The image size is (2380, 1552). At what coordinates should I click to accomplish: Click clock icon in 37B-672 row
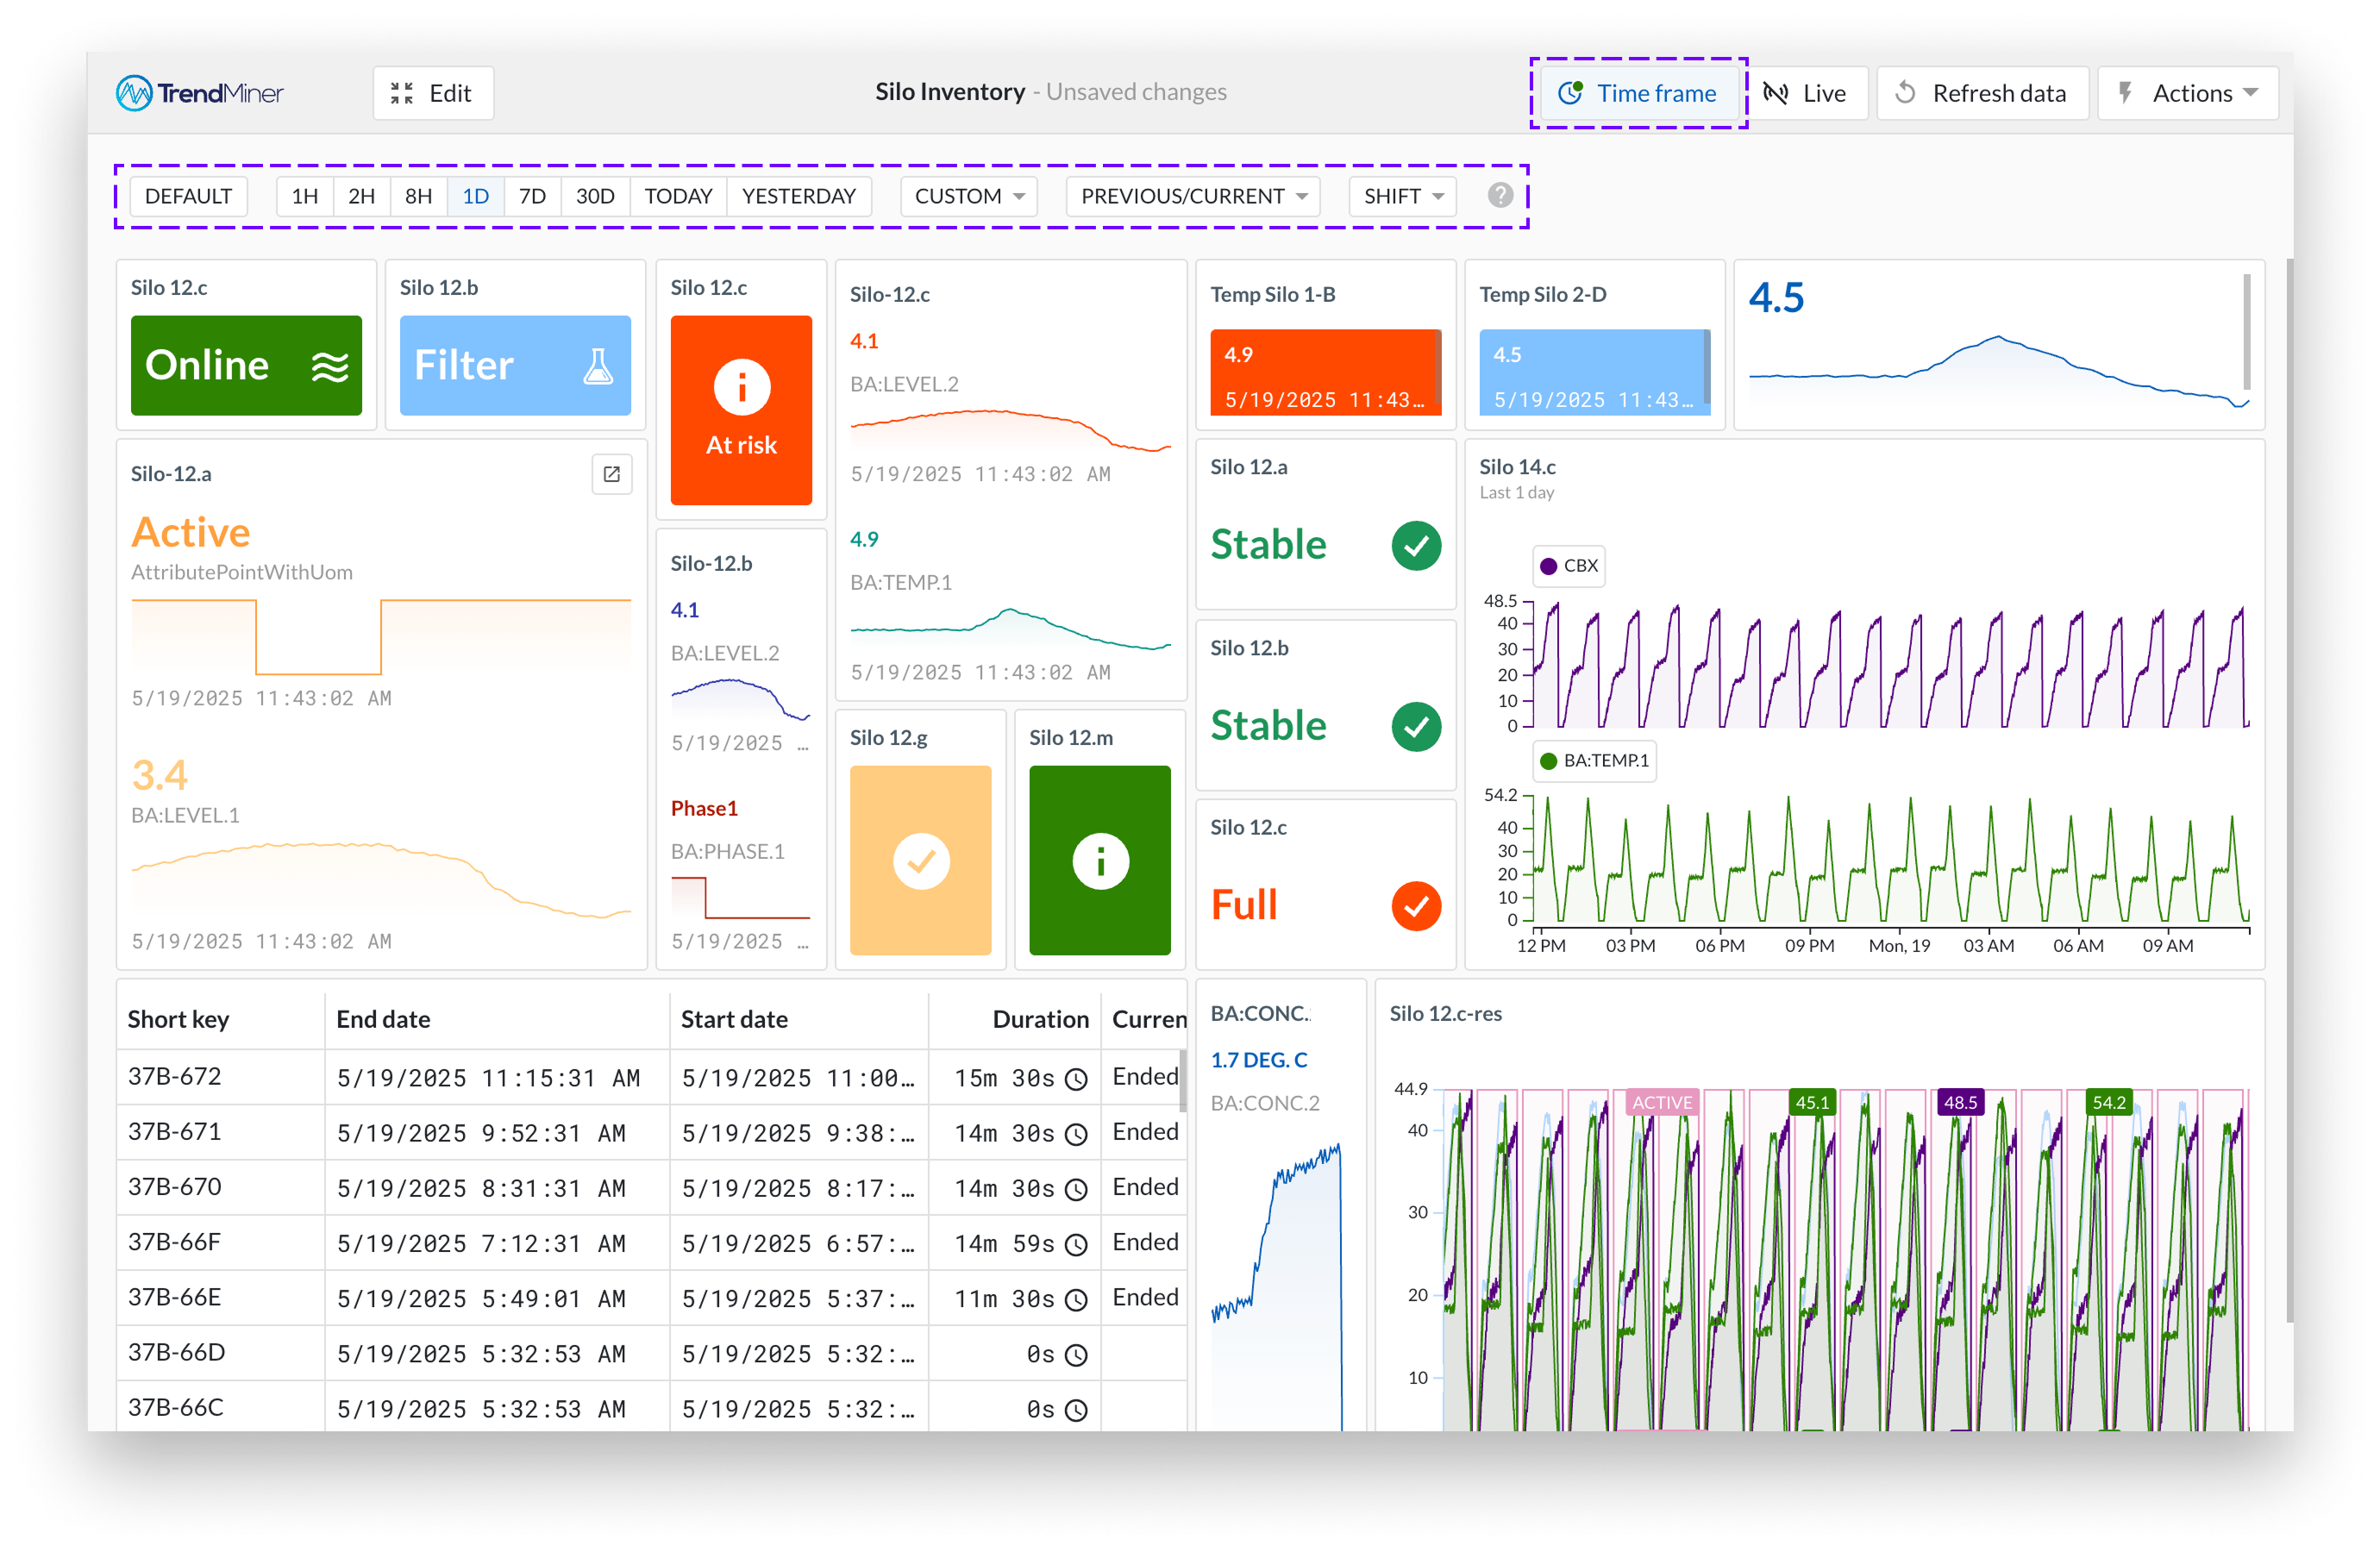click(x=1075, y=1079)
